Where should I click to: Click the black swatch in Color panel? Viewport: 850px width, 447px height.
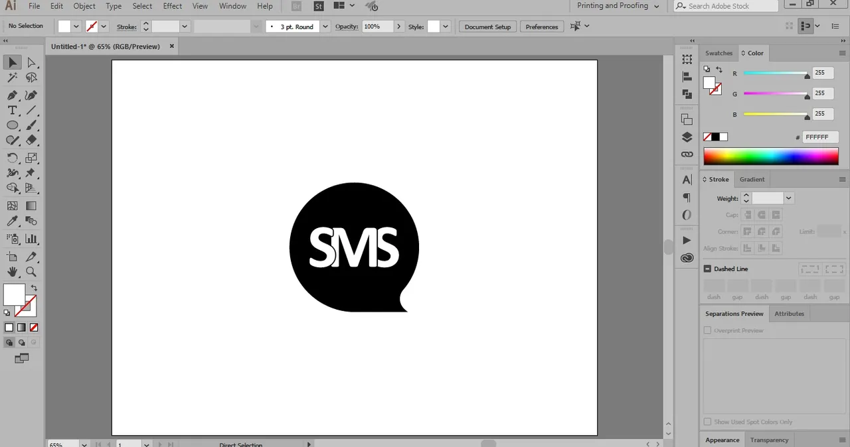click(715, 137)
